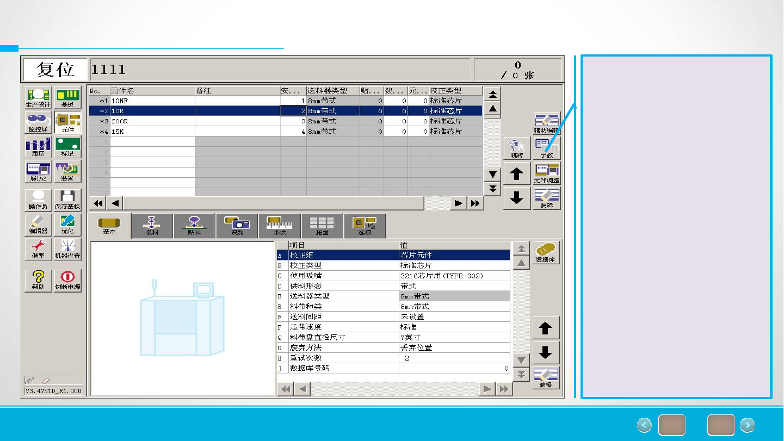Viewport: 784px width, 441px height.
Task: Switch to the 吸料 pickup tab
Action: [x=152, y=226]
